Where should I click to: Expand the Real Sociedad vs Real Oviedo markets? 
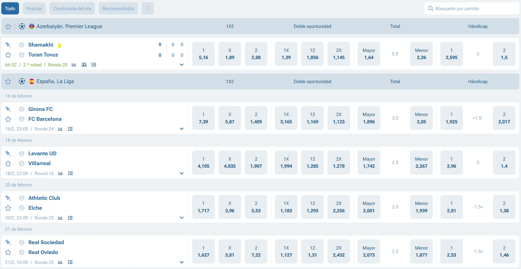click(182, 262)
